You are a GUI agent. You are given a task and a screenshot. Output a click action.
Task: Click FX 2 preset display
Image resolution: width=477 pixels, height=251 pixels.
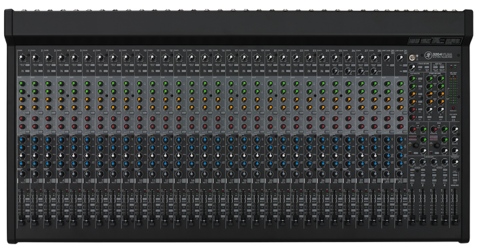[x=434, y=138]
